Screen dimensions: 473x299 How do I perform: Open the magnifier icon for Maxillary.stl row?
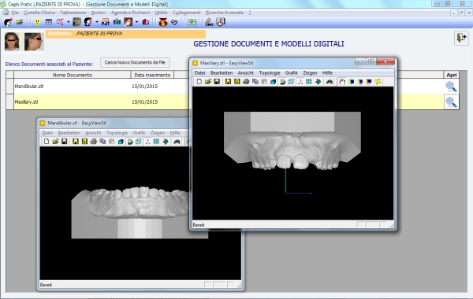[451, 102]
